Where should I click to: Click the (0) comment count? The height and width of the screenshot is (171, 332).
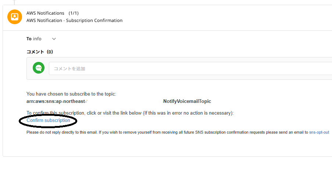50,52
